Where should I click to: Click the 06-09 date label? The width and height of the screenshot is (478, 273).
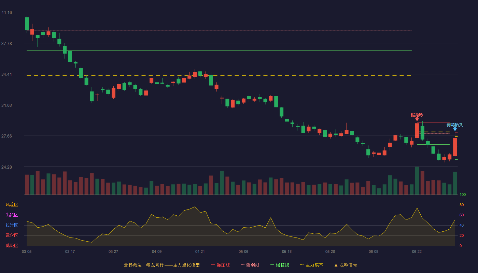pyautogui.click(x=374, y=252)
